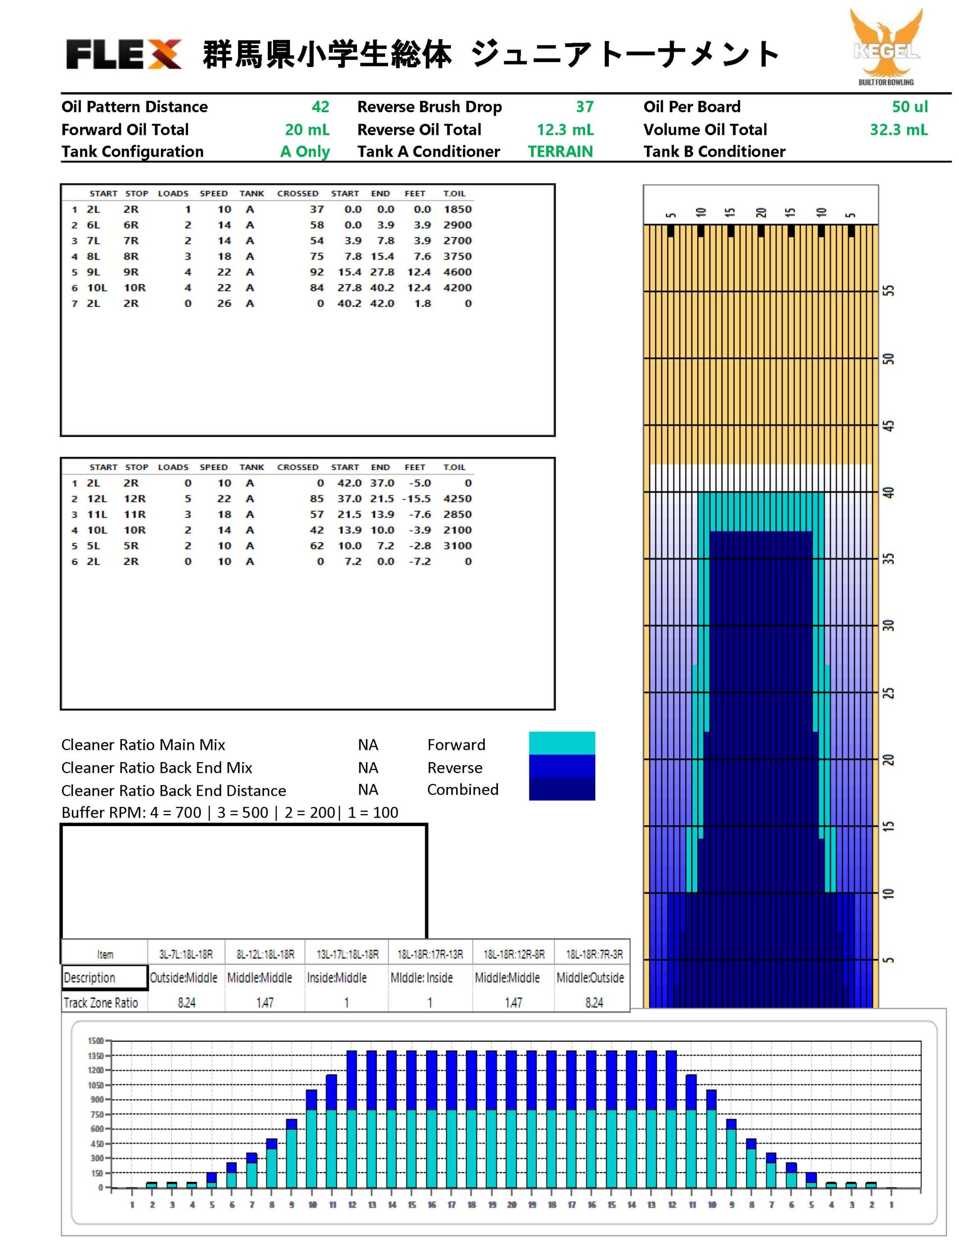Select the Forward cyan color swatch

pyautogui.click(x=561, y=743)
